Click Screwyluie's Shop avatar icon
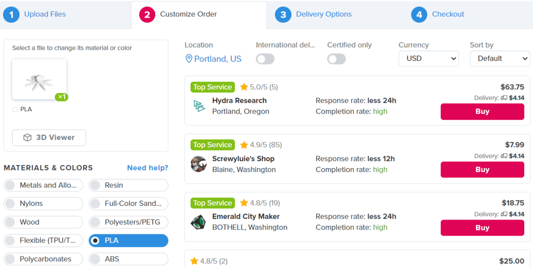Screen dimensions: 533x267 (199, 164)
